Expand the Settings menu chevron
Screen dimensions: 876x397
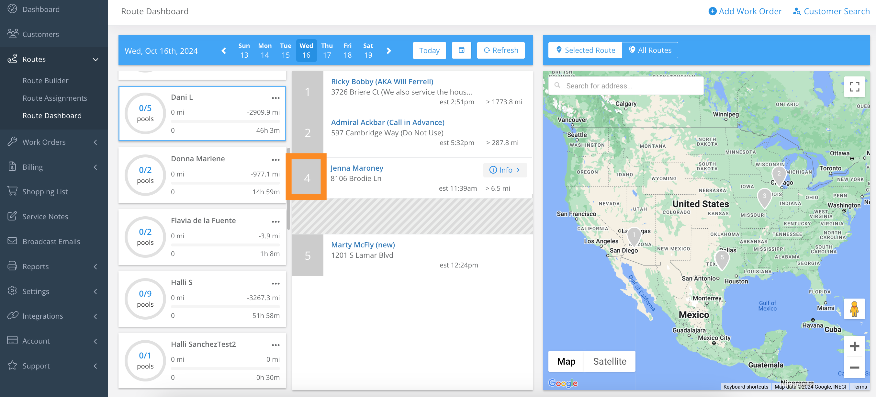pos(95,291)
